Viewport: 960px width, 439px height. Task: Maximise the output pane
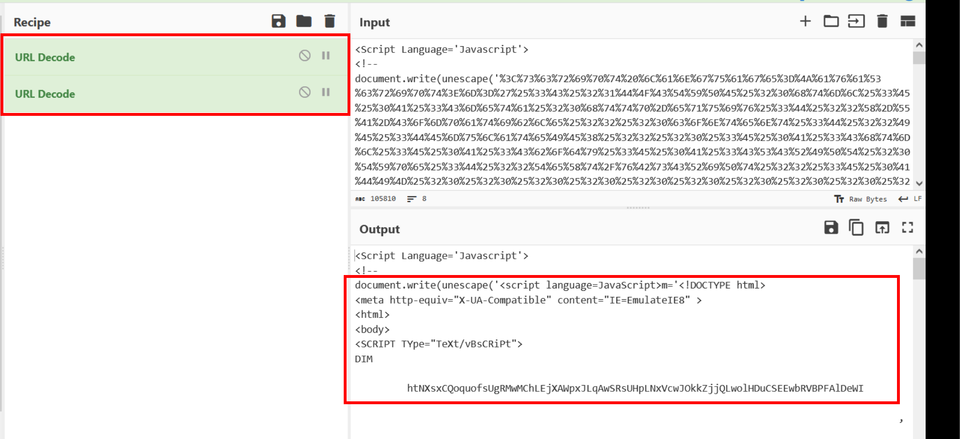pyautogui.click(x=907, y=228)
